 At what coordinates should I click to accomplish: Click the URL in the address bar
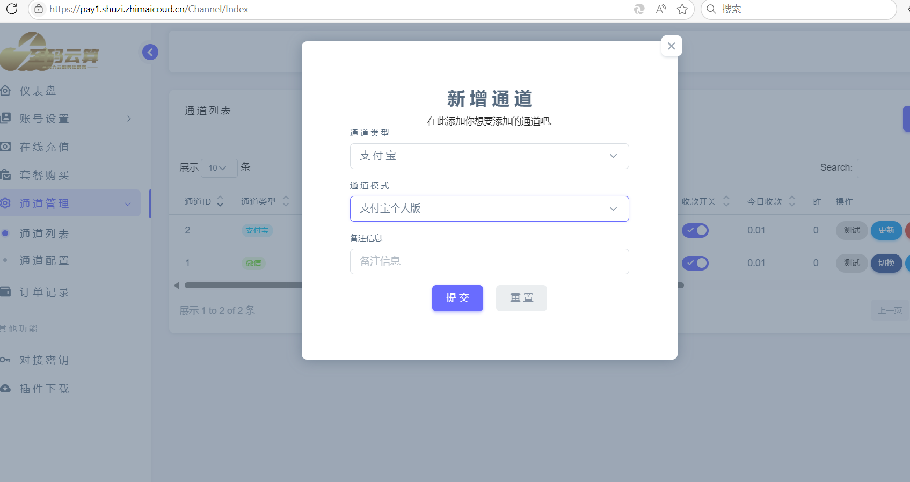149,9
